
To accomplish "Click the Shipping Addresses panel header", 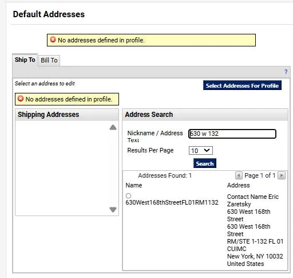I will point(67,115).
